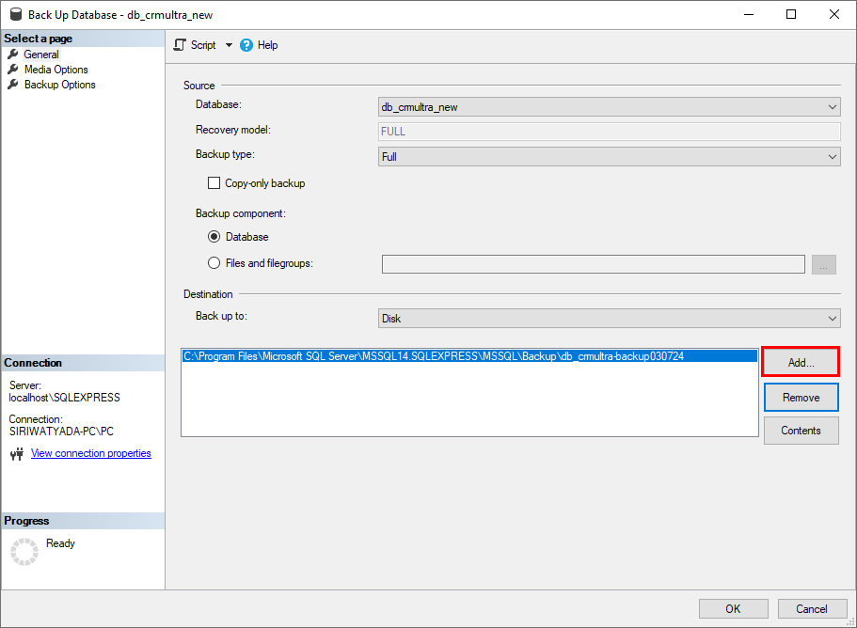This screenshot has height=628, width=857.
Task: Click the progress spinner icon
Action: tap(24, 552)
